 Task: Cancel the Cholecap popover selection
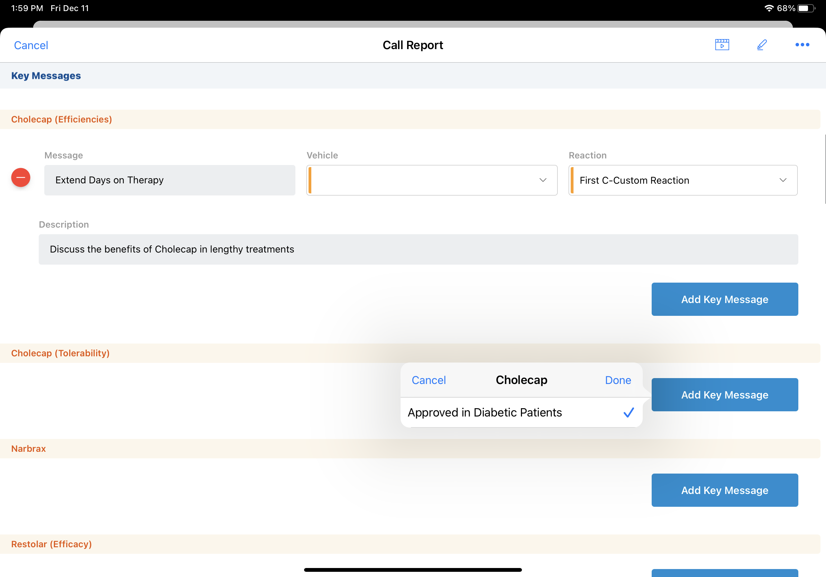(429, 380)
